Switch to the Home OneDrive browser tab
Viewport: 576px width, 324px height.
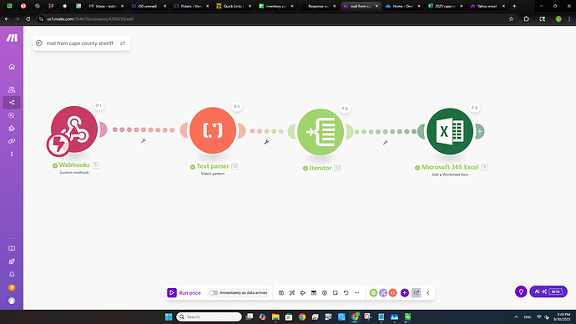(x=402, y=6)
